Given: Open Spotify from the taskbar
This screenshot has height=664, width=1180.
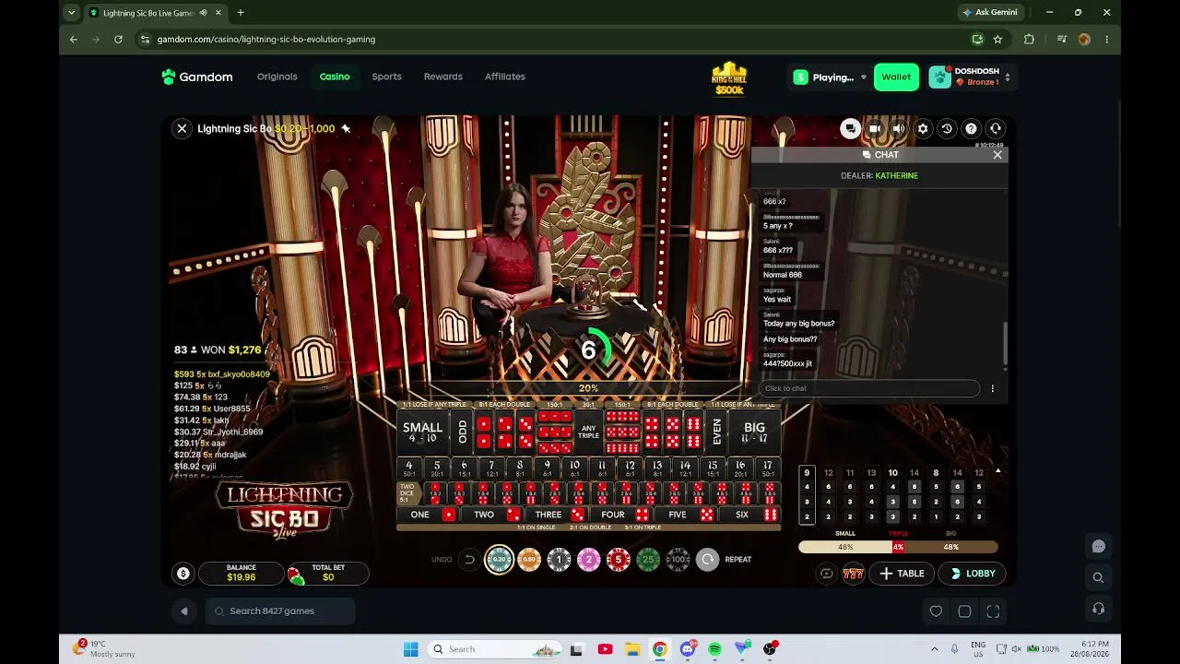Looking at the screenshot, I should pos(714,649).
